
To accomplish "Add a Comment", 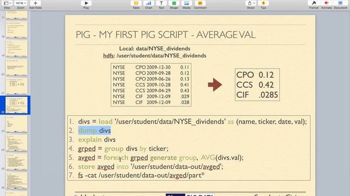I will (200, 3).
